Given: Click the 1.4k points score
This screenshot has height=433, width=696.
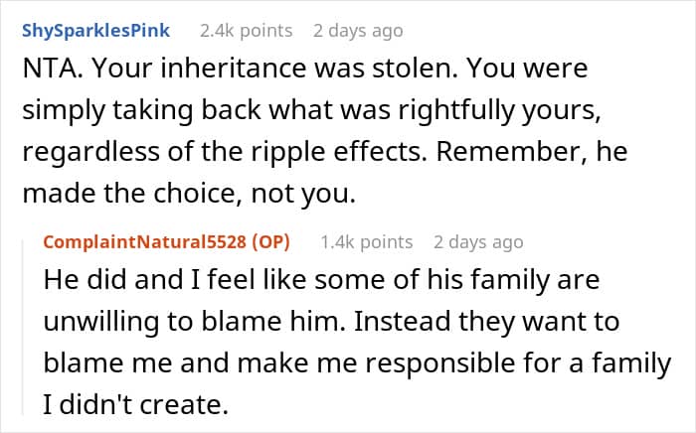Looking at the screenshot, I should tap(366, 242).
